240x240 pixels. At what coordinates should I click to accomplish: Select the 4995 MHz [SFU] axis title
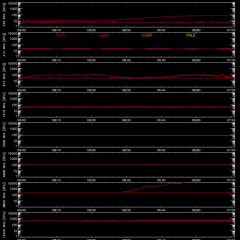(x=4, y=165)
